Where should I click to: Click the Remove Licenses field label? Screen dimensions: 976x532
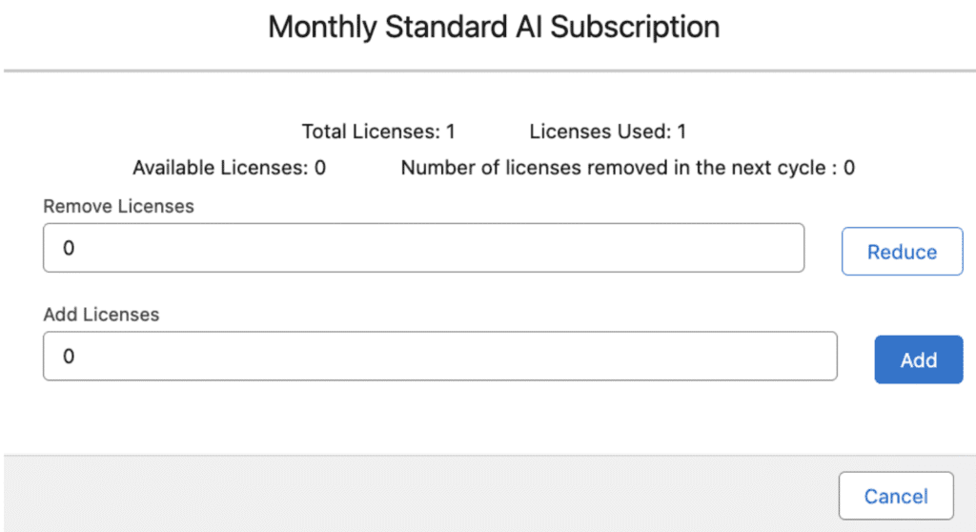[x=118, y=206]
